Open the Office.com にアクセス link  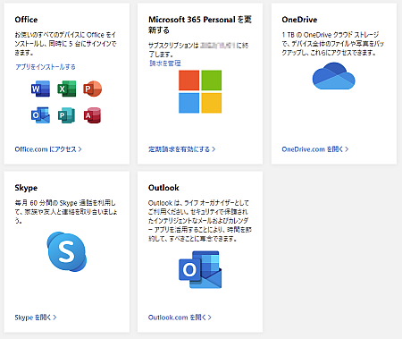(48, 149)
